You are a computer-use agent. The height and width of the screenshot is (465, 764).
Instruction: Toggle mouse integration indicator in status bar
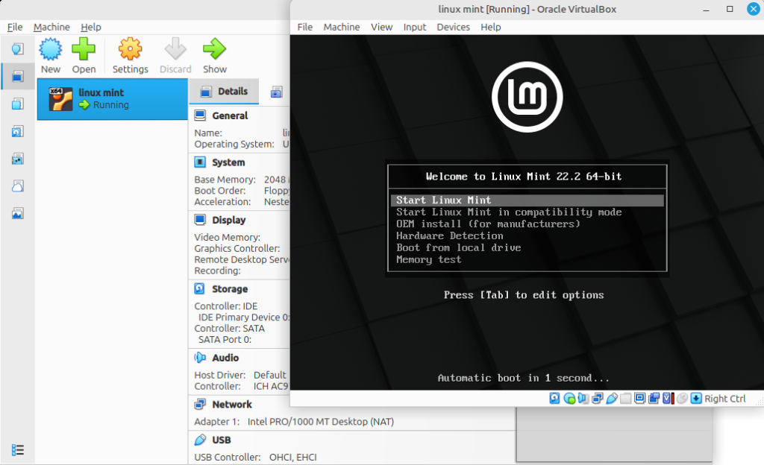tap(681, 399)
